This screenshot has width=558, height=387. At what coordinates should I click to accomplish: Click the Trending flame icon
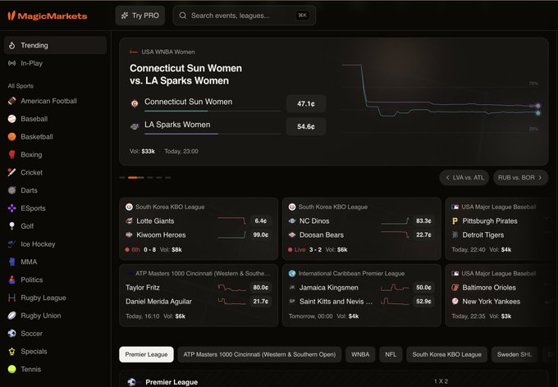point(11,45)
